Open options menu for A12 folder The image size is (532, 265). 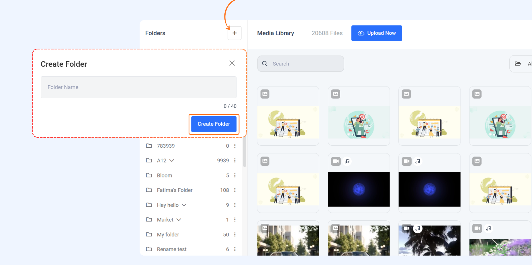tap(235, 161)
